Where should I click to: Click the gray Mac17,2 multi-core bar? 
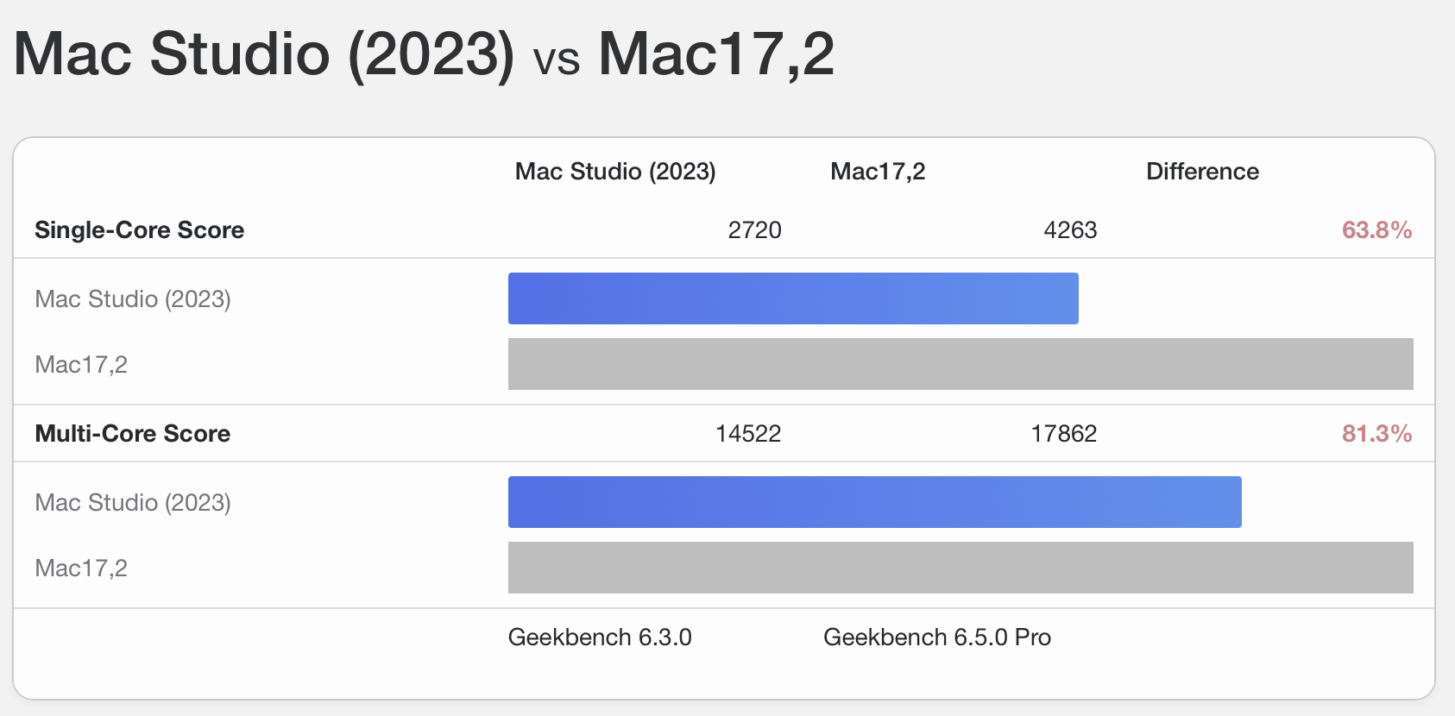tap(961, 568)
